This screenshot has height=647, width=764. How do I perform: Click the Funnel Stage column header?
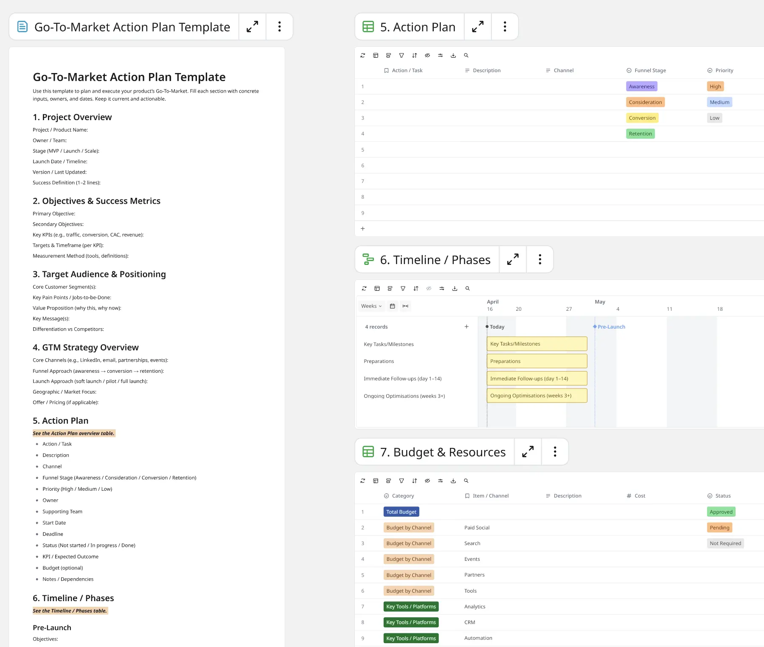650,70
